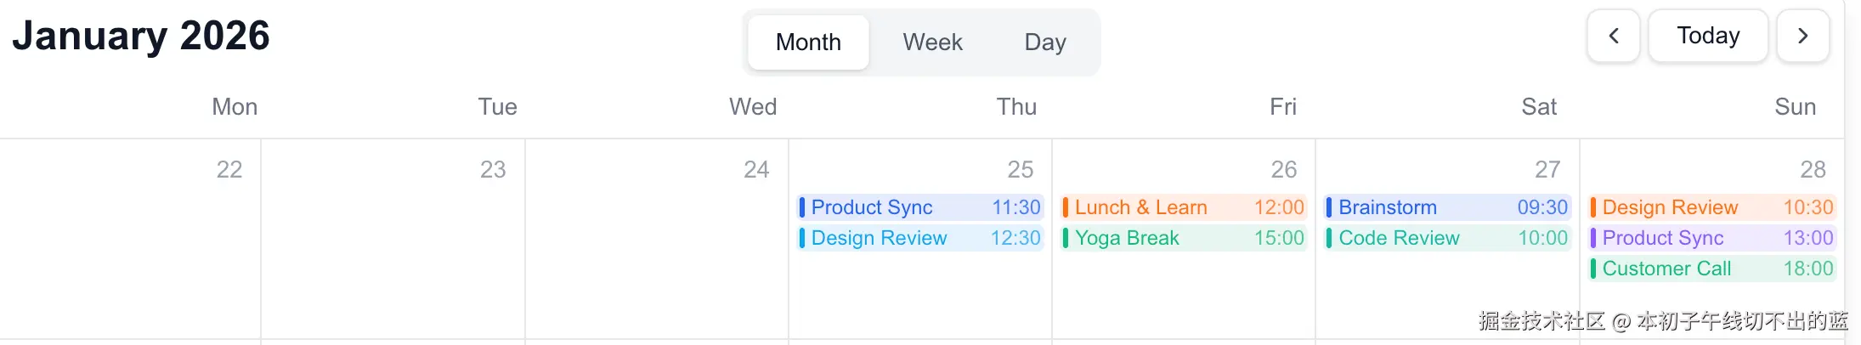Switch to the Month view tab
Viewport: 1861px width, 345px height.
(808, 42)
